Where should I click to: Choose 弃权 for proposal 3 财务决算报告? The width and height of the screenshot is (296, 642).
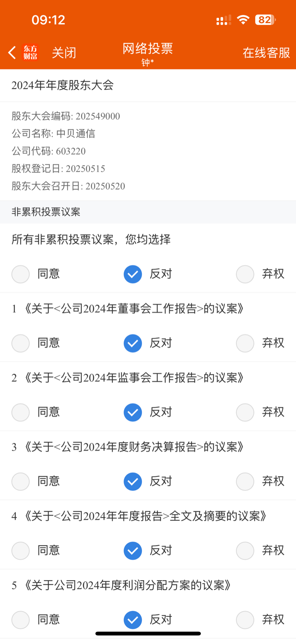[x=245, y=481]
